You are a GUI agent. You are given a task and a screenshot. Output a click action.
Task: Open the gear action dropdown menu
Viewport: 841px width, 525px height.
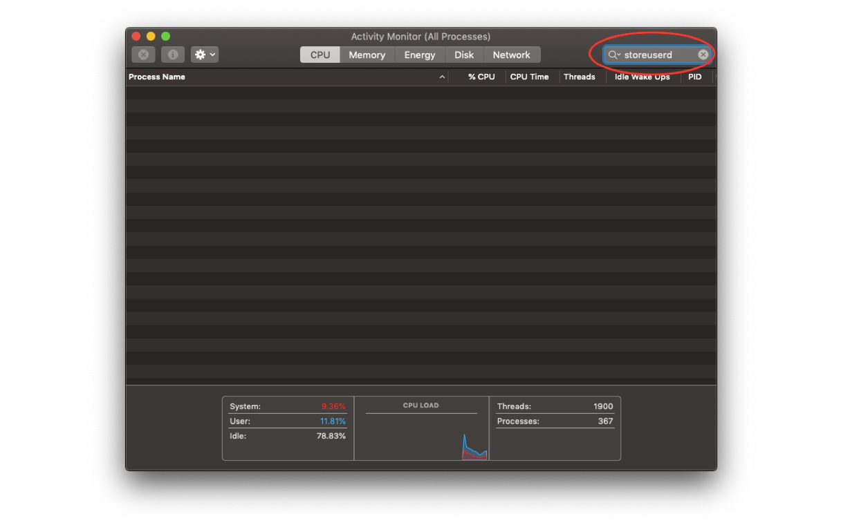[x=205, y=55]
